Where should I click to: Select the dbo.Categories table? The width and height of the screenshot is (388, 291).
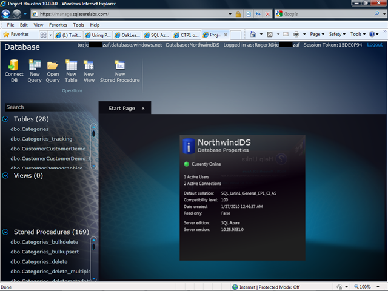click(x=30, y=129)
